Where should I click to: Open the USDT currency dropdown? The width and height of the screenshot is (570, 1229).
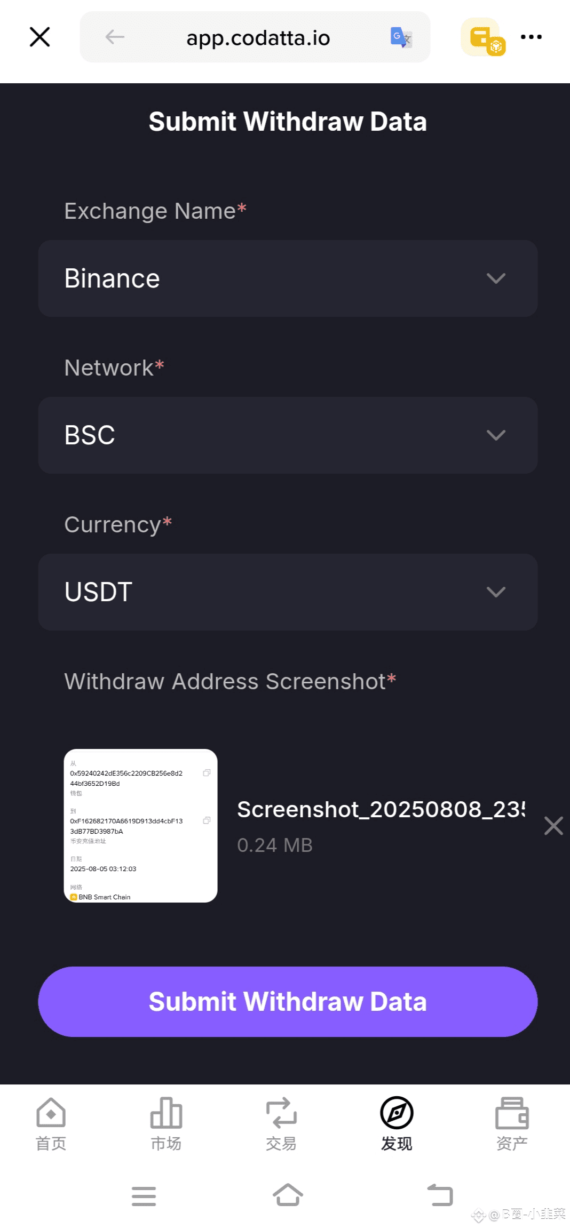[x=288, y=592]
